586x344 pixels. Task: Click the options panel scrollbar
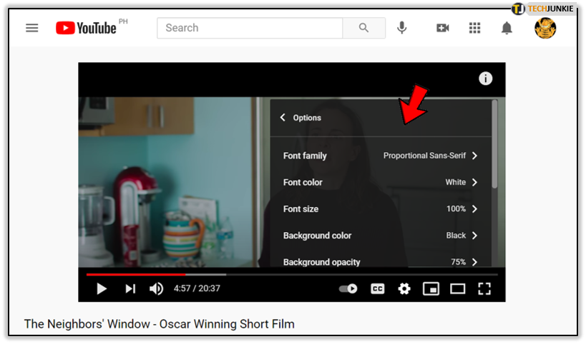494,143
